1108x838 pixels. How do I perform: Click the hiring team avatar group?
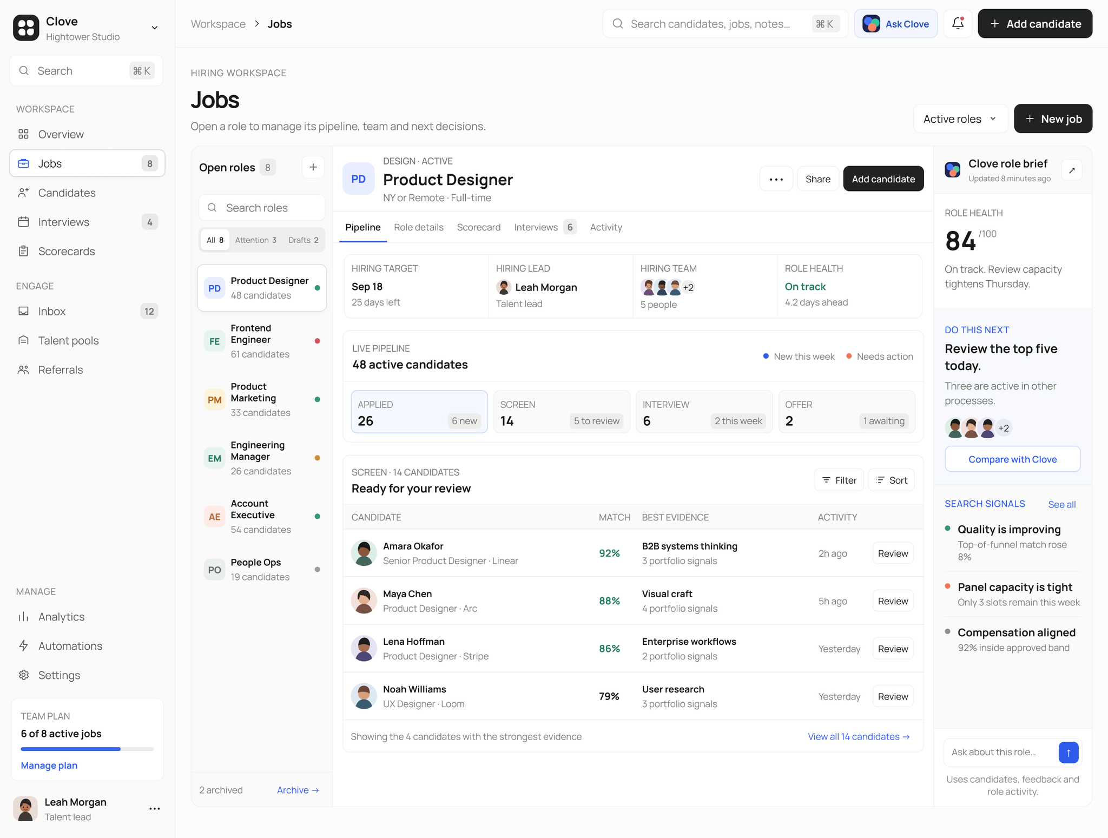coord(668,287)
